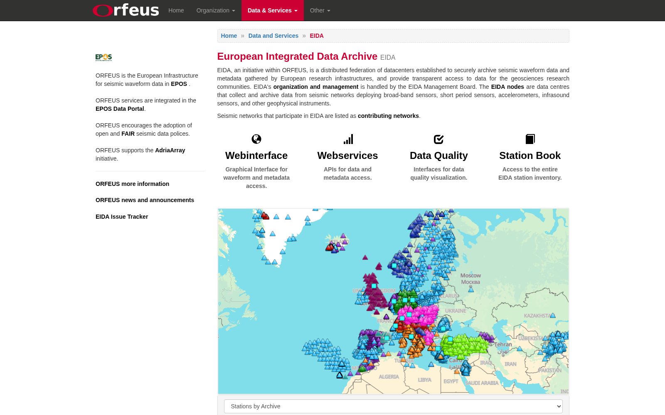Viewport: 665px width, 415px height.
Task: Open the EPOS Data Portal link
Action: point(120,109)
